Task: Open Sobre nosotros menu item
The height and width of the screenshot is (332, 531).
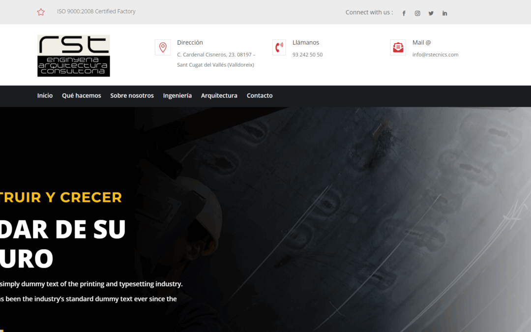Action: (x=132, y=95)
